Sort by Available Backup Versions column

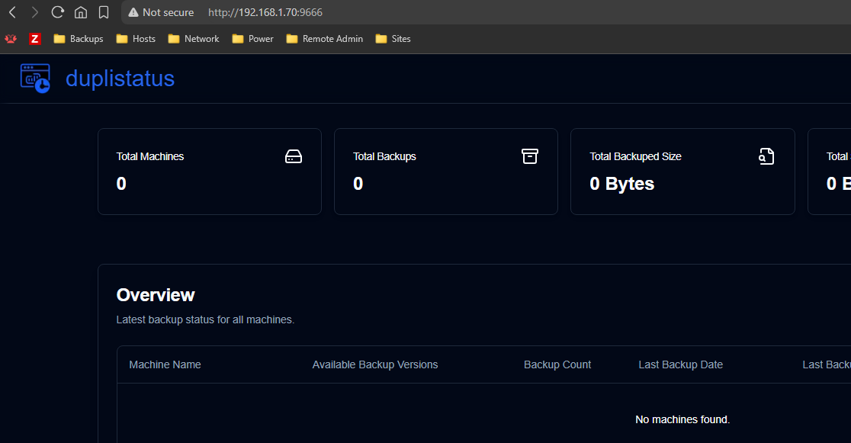pyautogui.click(x=375, y=364)
